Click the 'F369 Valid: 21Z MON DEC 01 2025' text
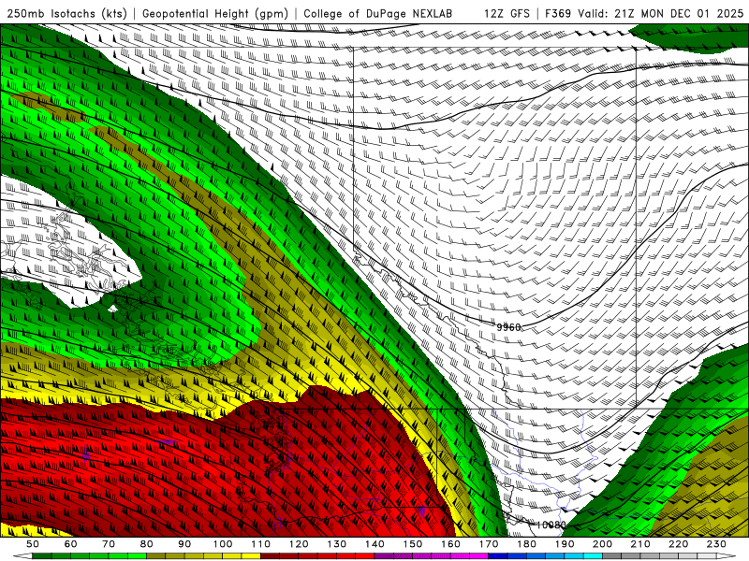The width and height of the screenshot is (749, 561). point(644,13)
